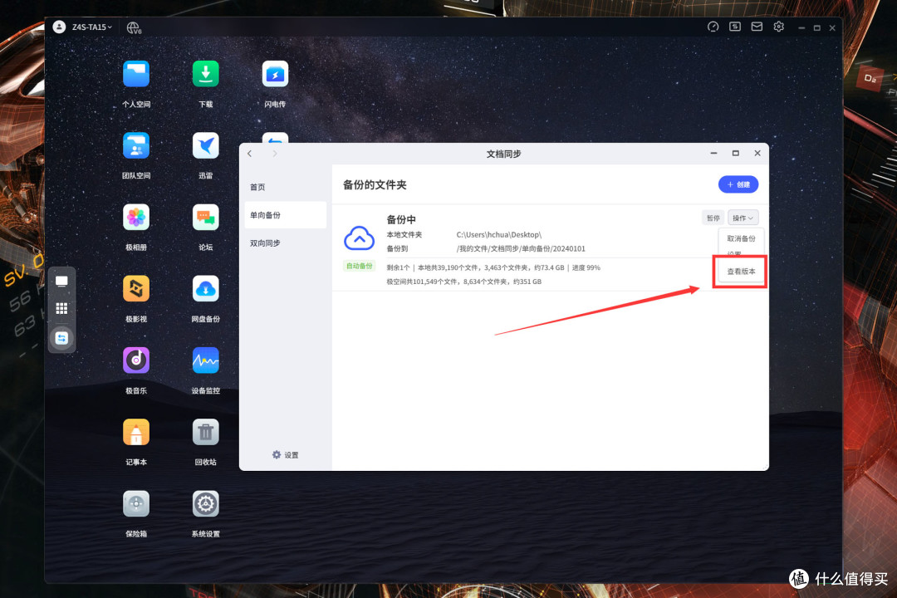The image size is (897, 598).
Task: Open the 团队空间 team space icon
Action: (136, 146)
